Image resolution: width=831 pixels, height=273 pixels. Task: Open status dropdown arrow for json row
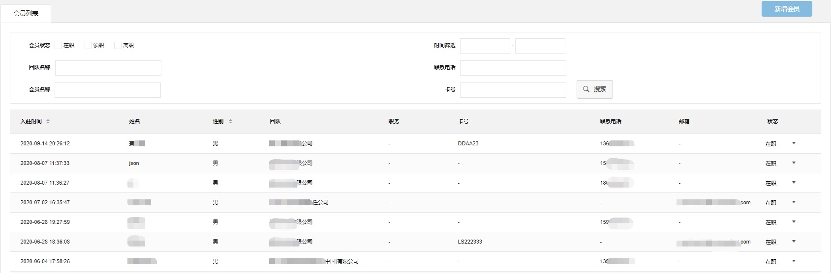click(794, 163)
